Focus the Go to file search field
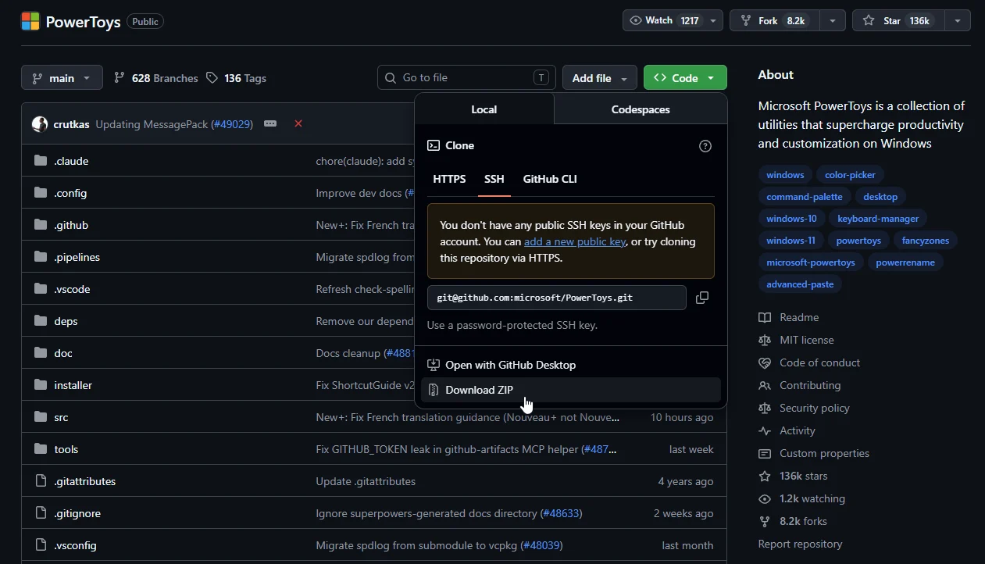The height and width of the screenshot is (564, 985). (x=466, y=78)
